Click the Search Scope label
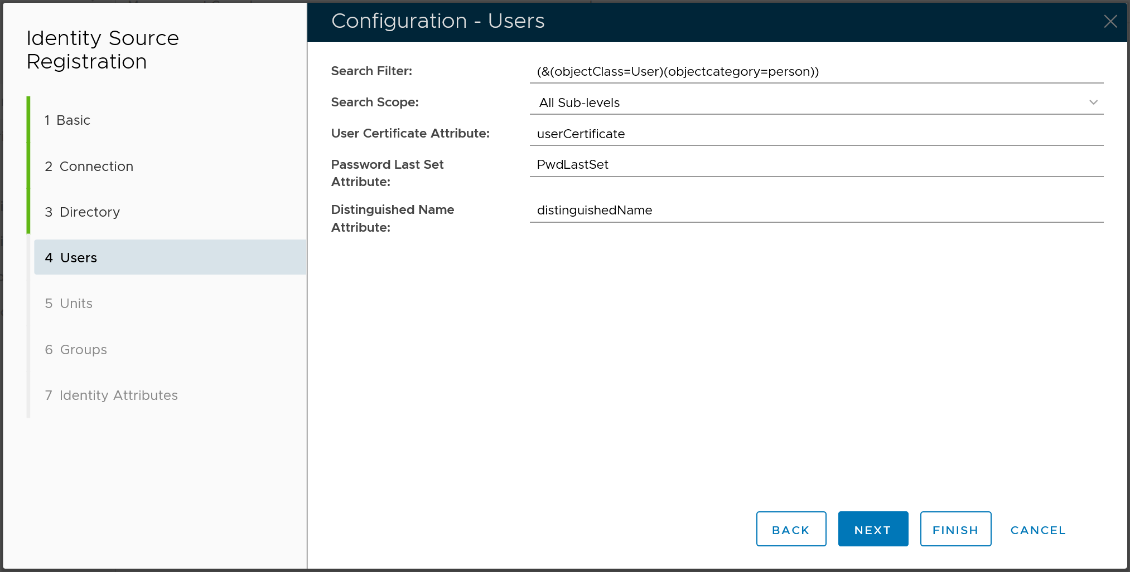Image resolution: width=1130 pixels, height=572 pixels. coord(374,102)
